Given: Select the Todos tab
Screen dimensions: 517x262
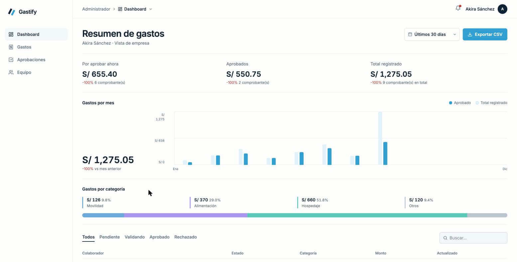Looking at the screenshot, I should point(88,237).
